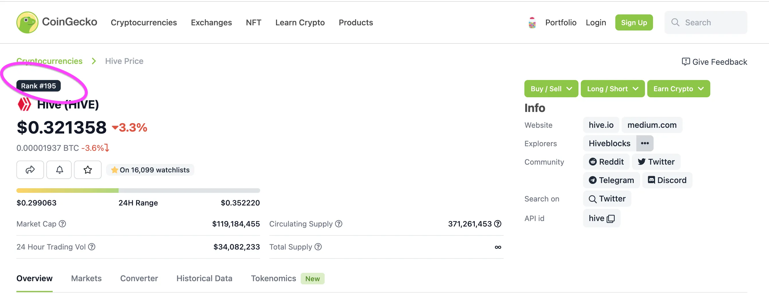Click the $119,184,455 market cap value
Screen dimensions: 769x297
(236, 224)
